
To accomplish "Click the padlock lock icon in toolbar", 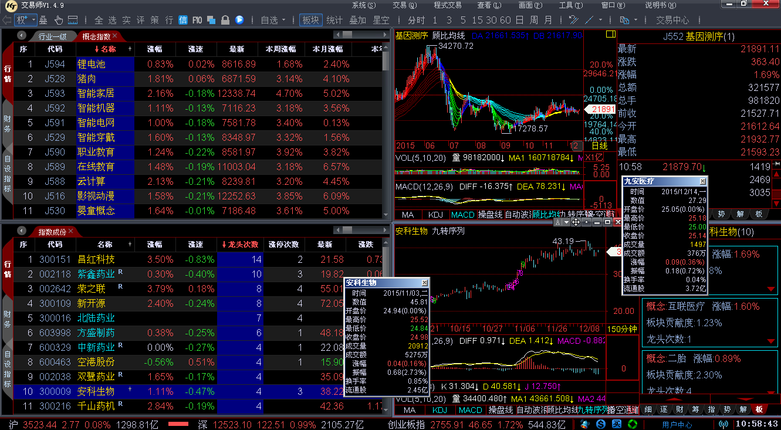I will [x=225, y=20].
